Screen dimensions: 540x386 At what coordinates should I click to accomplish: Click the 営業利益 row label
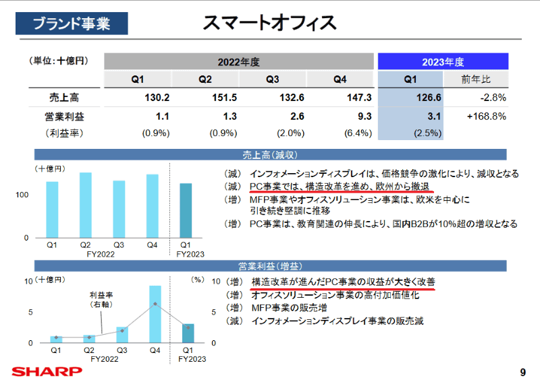pyautogui.click(x=64, y=117)
